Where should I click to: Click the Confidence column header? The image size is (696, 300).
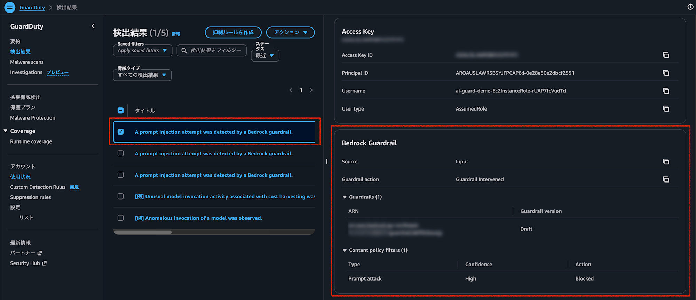click(478, 265)
